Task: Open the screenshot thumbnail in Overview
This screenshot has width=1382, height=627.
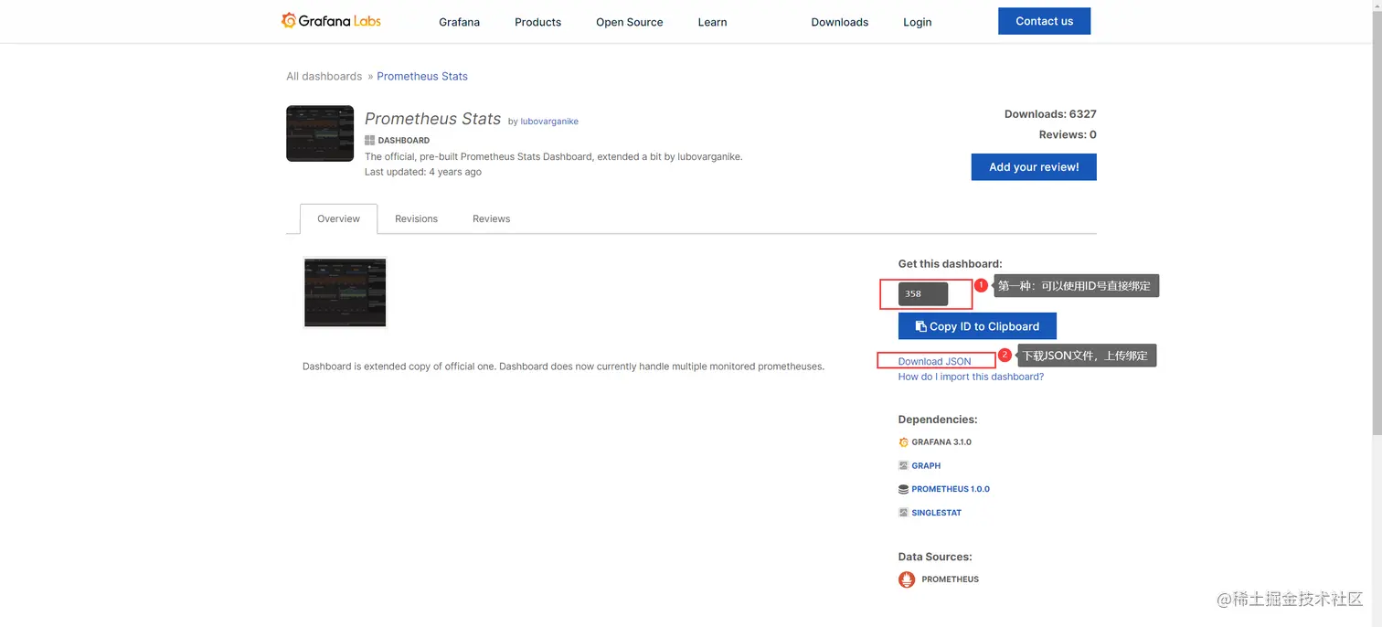Action: click(x=345, y=292)
